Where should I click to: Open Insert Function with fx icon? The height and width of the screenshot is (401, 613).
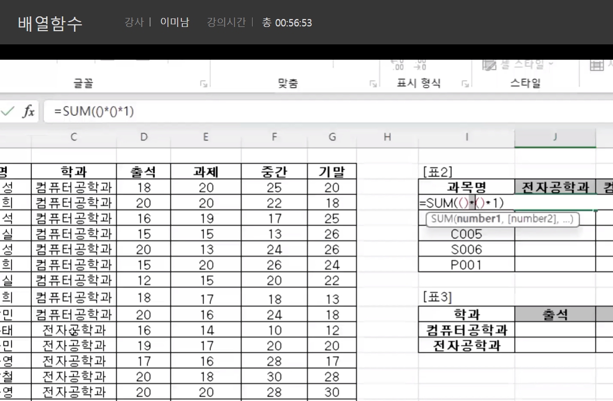[x=28, y=111]
